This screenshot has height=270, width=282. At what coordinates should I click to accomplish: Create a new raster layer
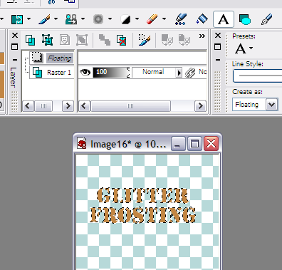coord(31,40)
